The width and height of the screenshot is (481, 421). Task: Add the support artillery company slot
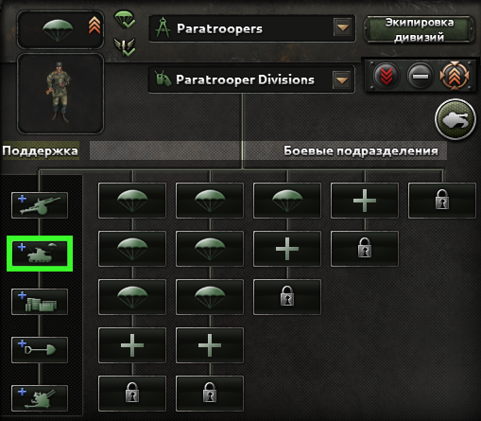tap(40, 205)
